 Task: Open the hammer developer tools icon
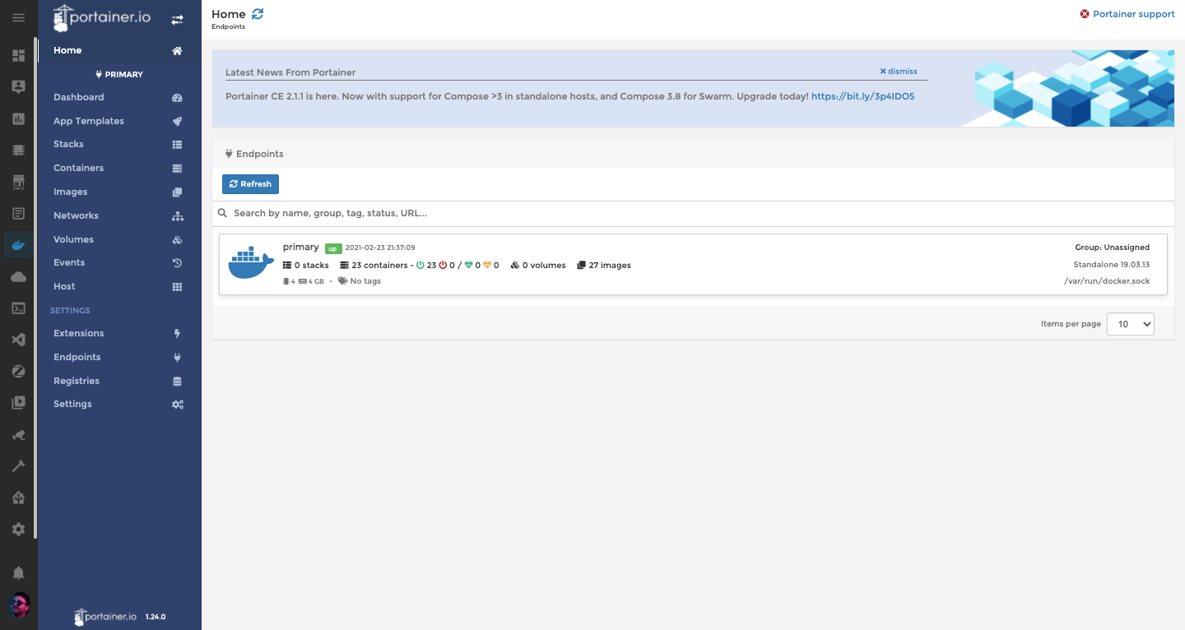click(x=18, y=466)
